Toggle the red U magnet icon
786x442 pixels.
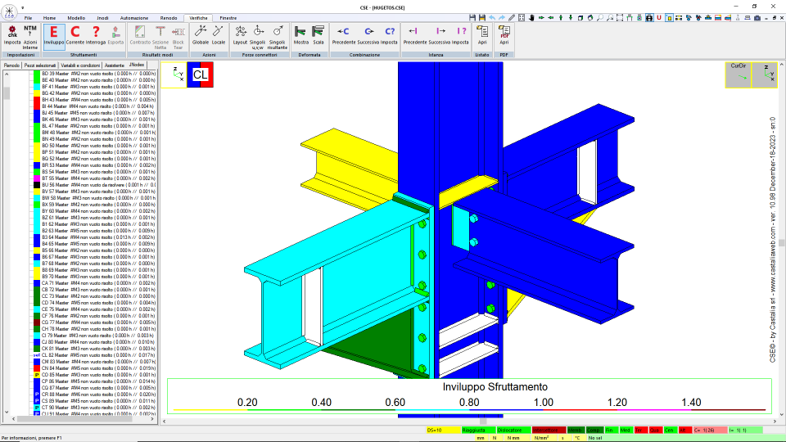[x=659, y=17]
